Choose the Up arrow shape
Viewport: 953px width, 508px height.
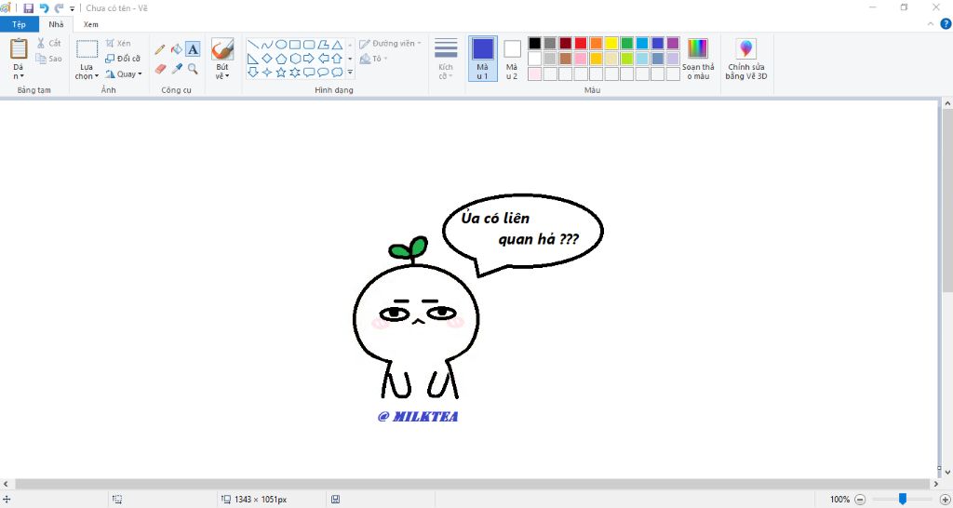click(x=337, y=59)
